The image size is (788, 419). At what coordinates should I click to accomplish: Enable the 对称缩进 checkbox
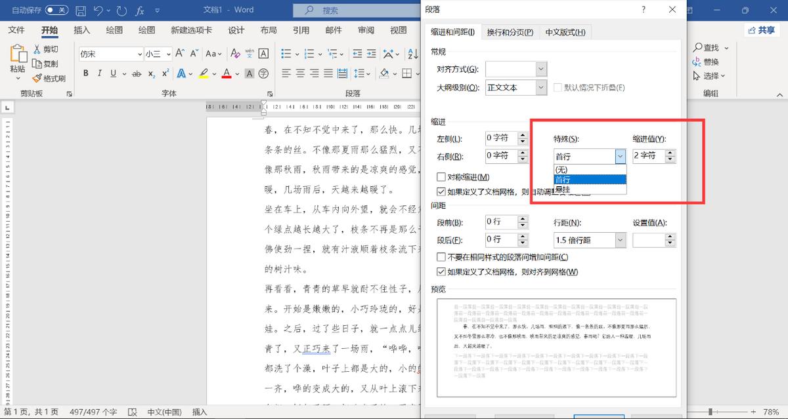pos(441,177)
